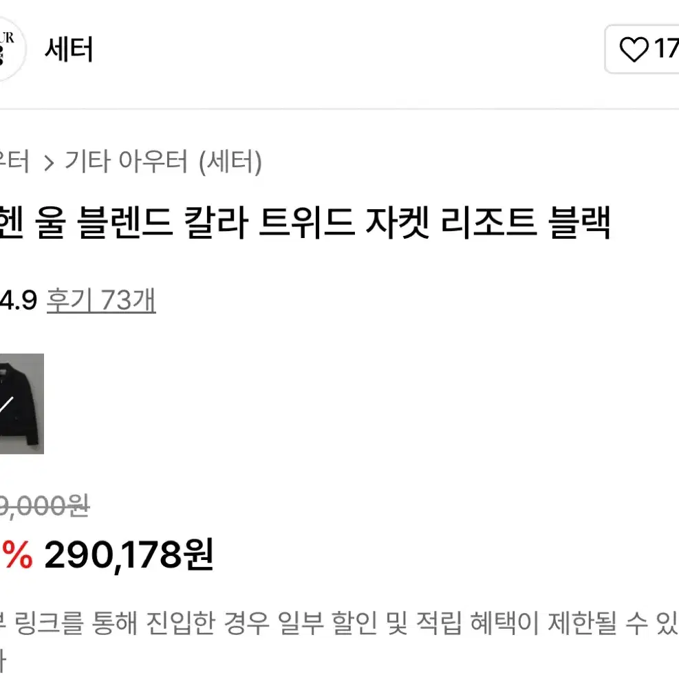Viewport: 679px width, 679px height.
Task: Open the 기타 아우터 (세터) breadcrumb category
Action: click(163, 162)
